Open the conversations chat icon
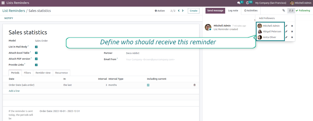 point(239,3)
